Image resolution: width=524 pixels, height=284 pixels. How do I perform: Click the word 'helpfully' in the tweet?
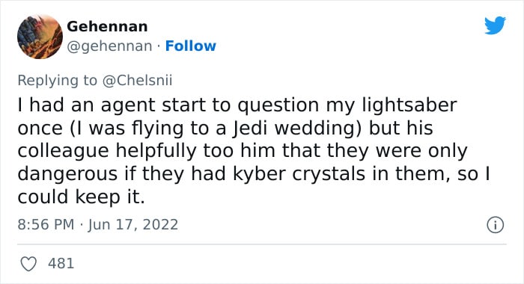156,151
